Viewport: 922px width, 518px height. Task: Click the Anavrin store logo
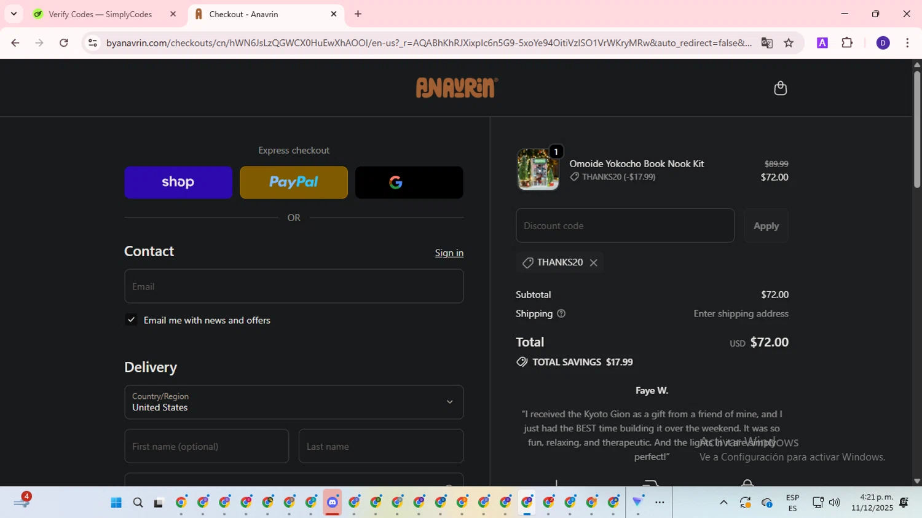pyautogui.click(x=457, y=88)
